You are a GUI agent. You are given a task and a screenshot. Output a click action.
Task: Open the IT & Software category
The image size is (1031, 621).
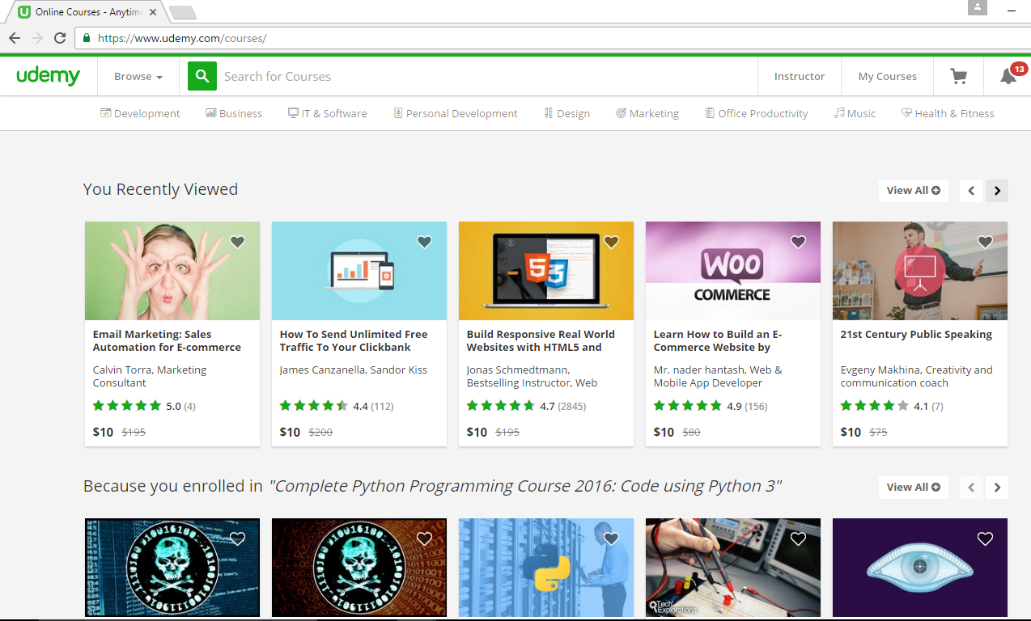point(328,113)
